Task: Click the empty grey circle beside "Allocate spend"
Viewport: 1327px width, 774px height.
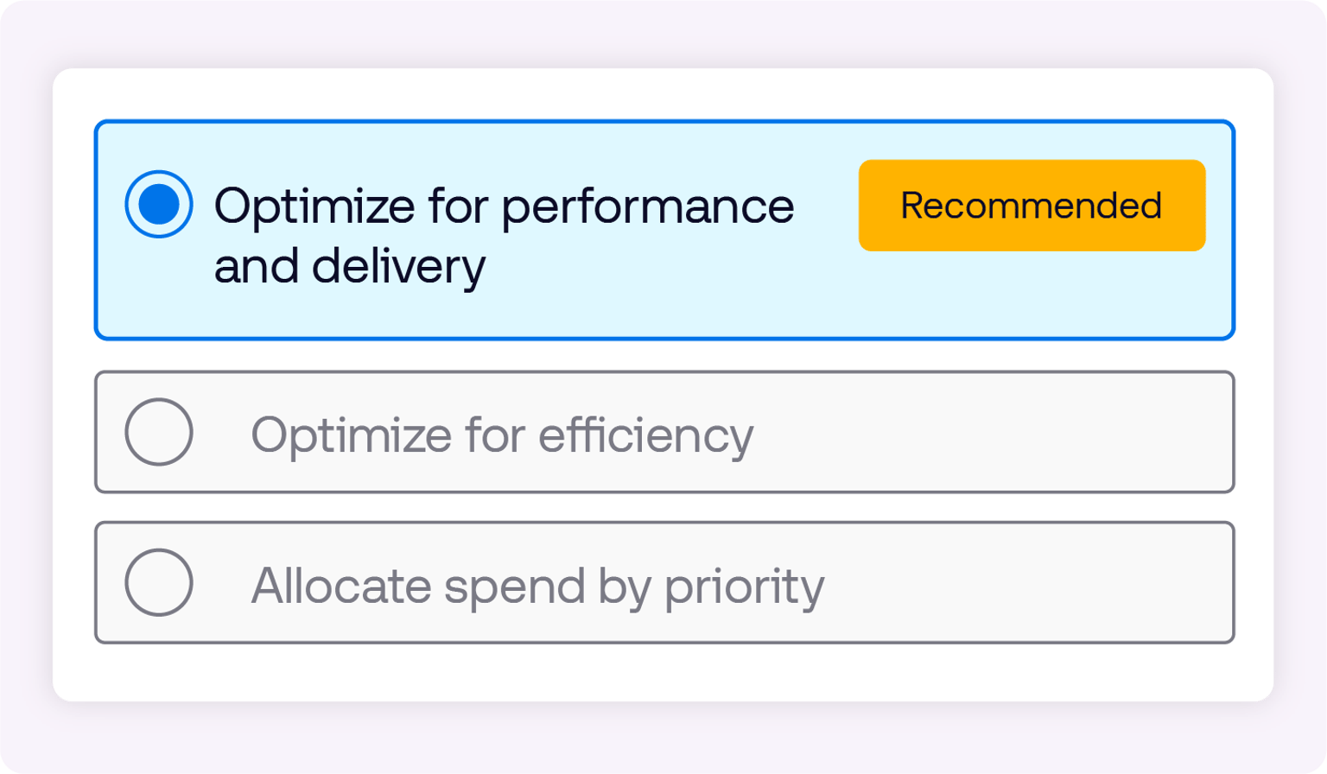Action: click(159, 582)
